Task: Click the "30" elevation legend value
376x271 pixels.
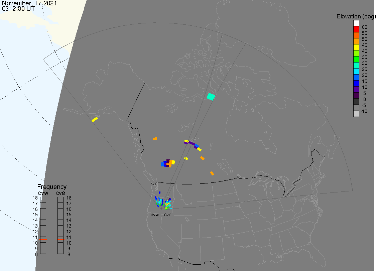Action: 365,63
